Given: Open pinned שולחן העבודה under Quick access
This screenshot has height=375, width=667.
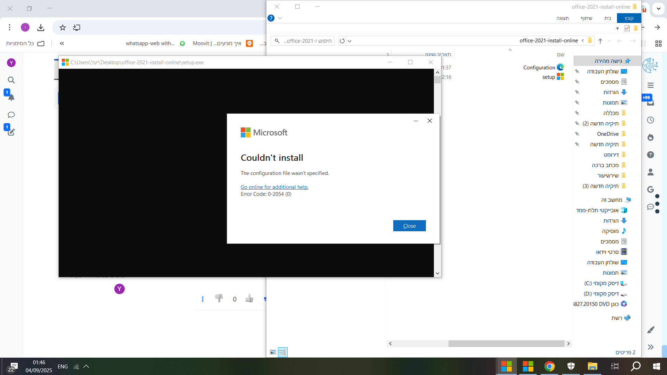Looking at the screenshot, I should click(x=607, y=71).
